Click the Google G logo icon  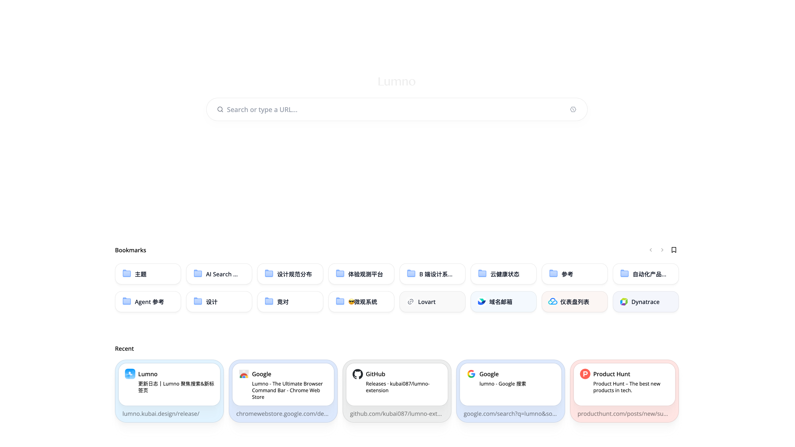pyautogui.click(x=471, y=374)
